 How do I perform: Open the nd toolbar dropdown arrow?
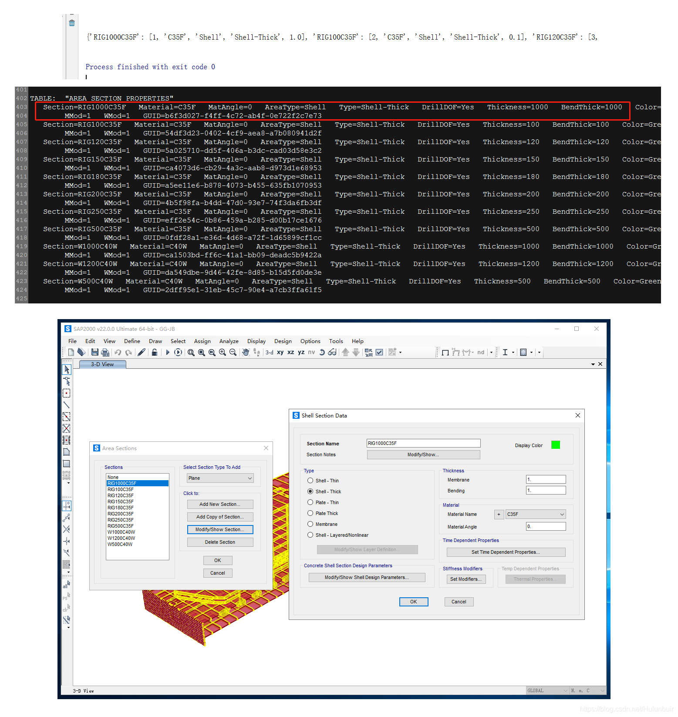click(x=491, y=353)
